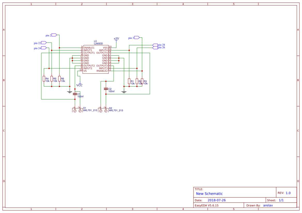Image resolution: width=302 pixels, height=213 pixels.
Task: Click the date 2018-07-26 field
Action: point(216,200)
